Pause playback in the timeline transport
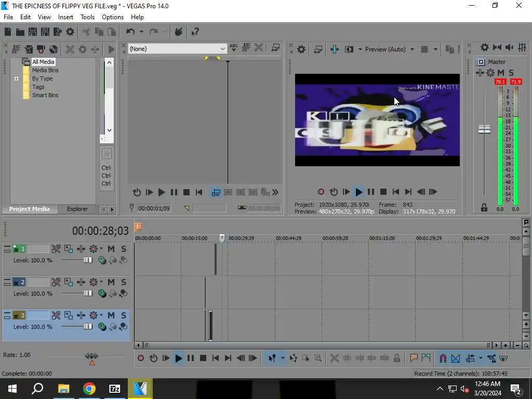532x399 pixels. pyautogui.click(x=191, y=358)
